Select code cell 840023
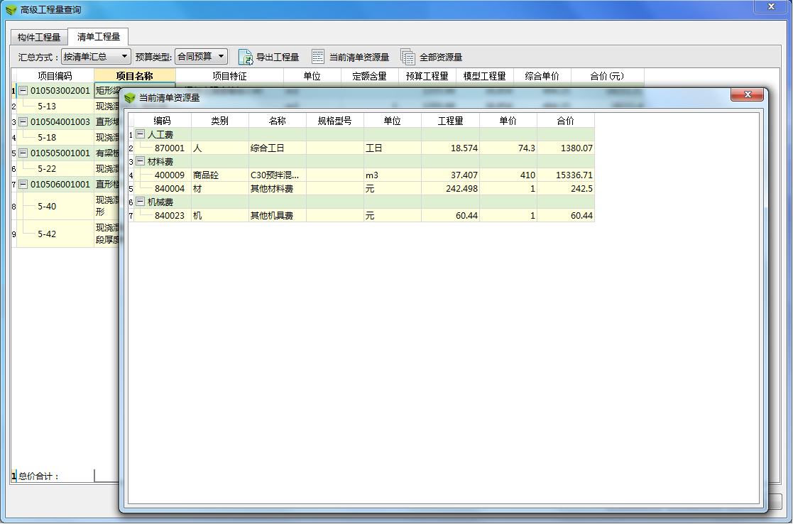The height and width of the screenshot is (524, 793). tap(163, 215)
